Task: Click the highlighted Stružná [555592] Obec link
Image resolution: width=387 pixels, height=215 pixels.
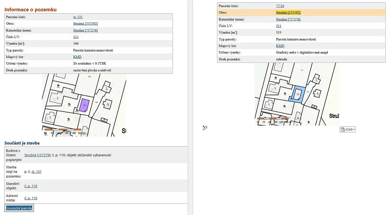Action: [288, 13]
